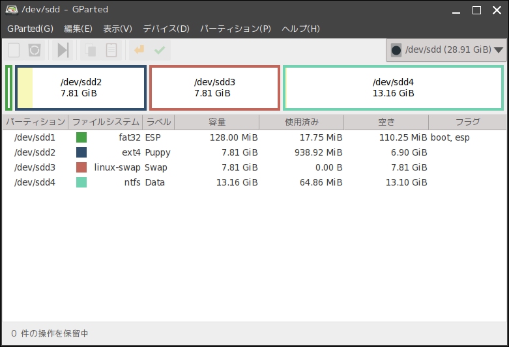
Task: Click the green fat32 color swatch
Action: [81, 137]
